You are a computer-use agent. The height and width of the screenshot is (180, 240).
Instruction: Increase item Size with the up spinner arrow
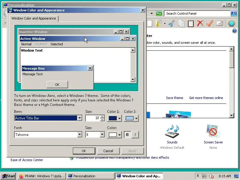(x=103, y=116)
